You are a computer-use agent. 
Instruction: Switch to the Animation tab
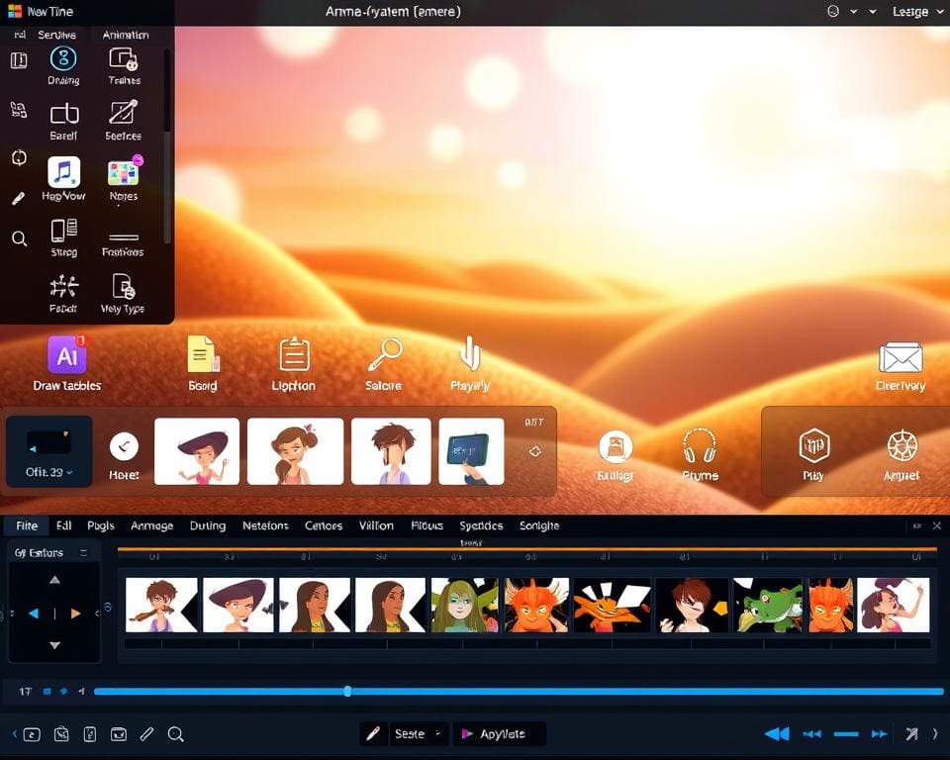coord(127,34)
